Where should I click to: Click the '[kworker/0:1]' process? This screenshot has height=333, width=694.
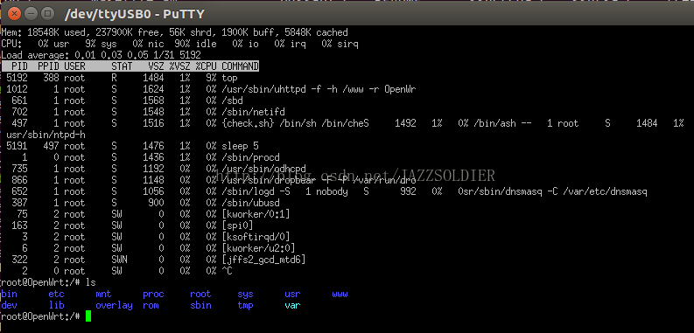(x=256, y=214)
